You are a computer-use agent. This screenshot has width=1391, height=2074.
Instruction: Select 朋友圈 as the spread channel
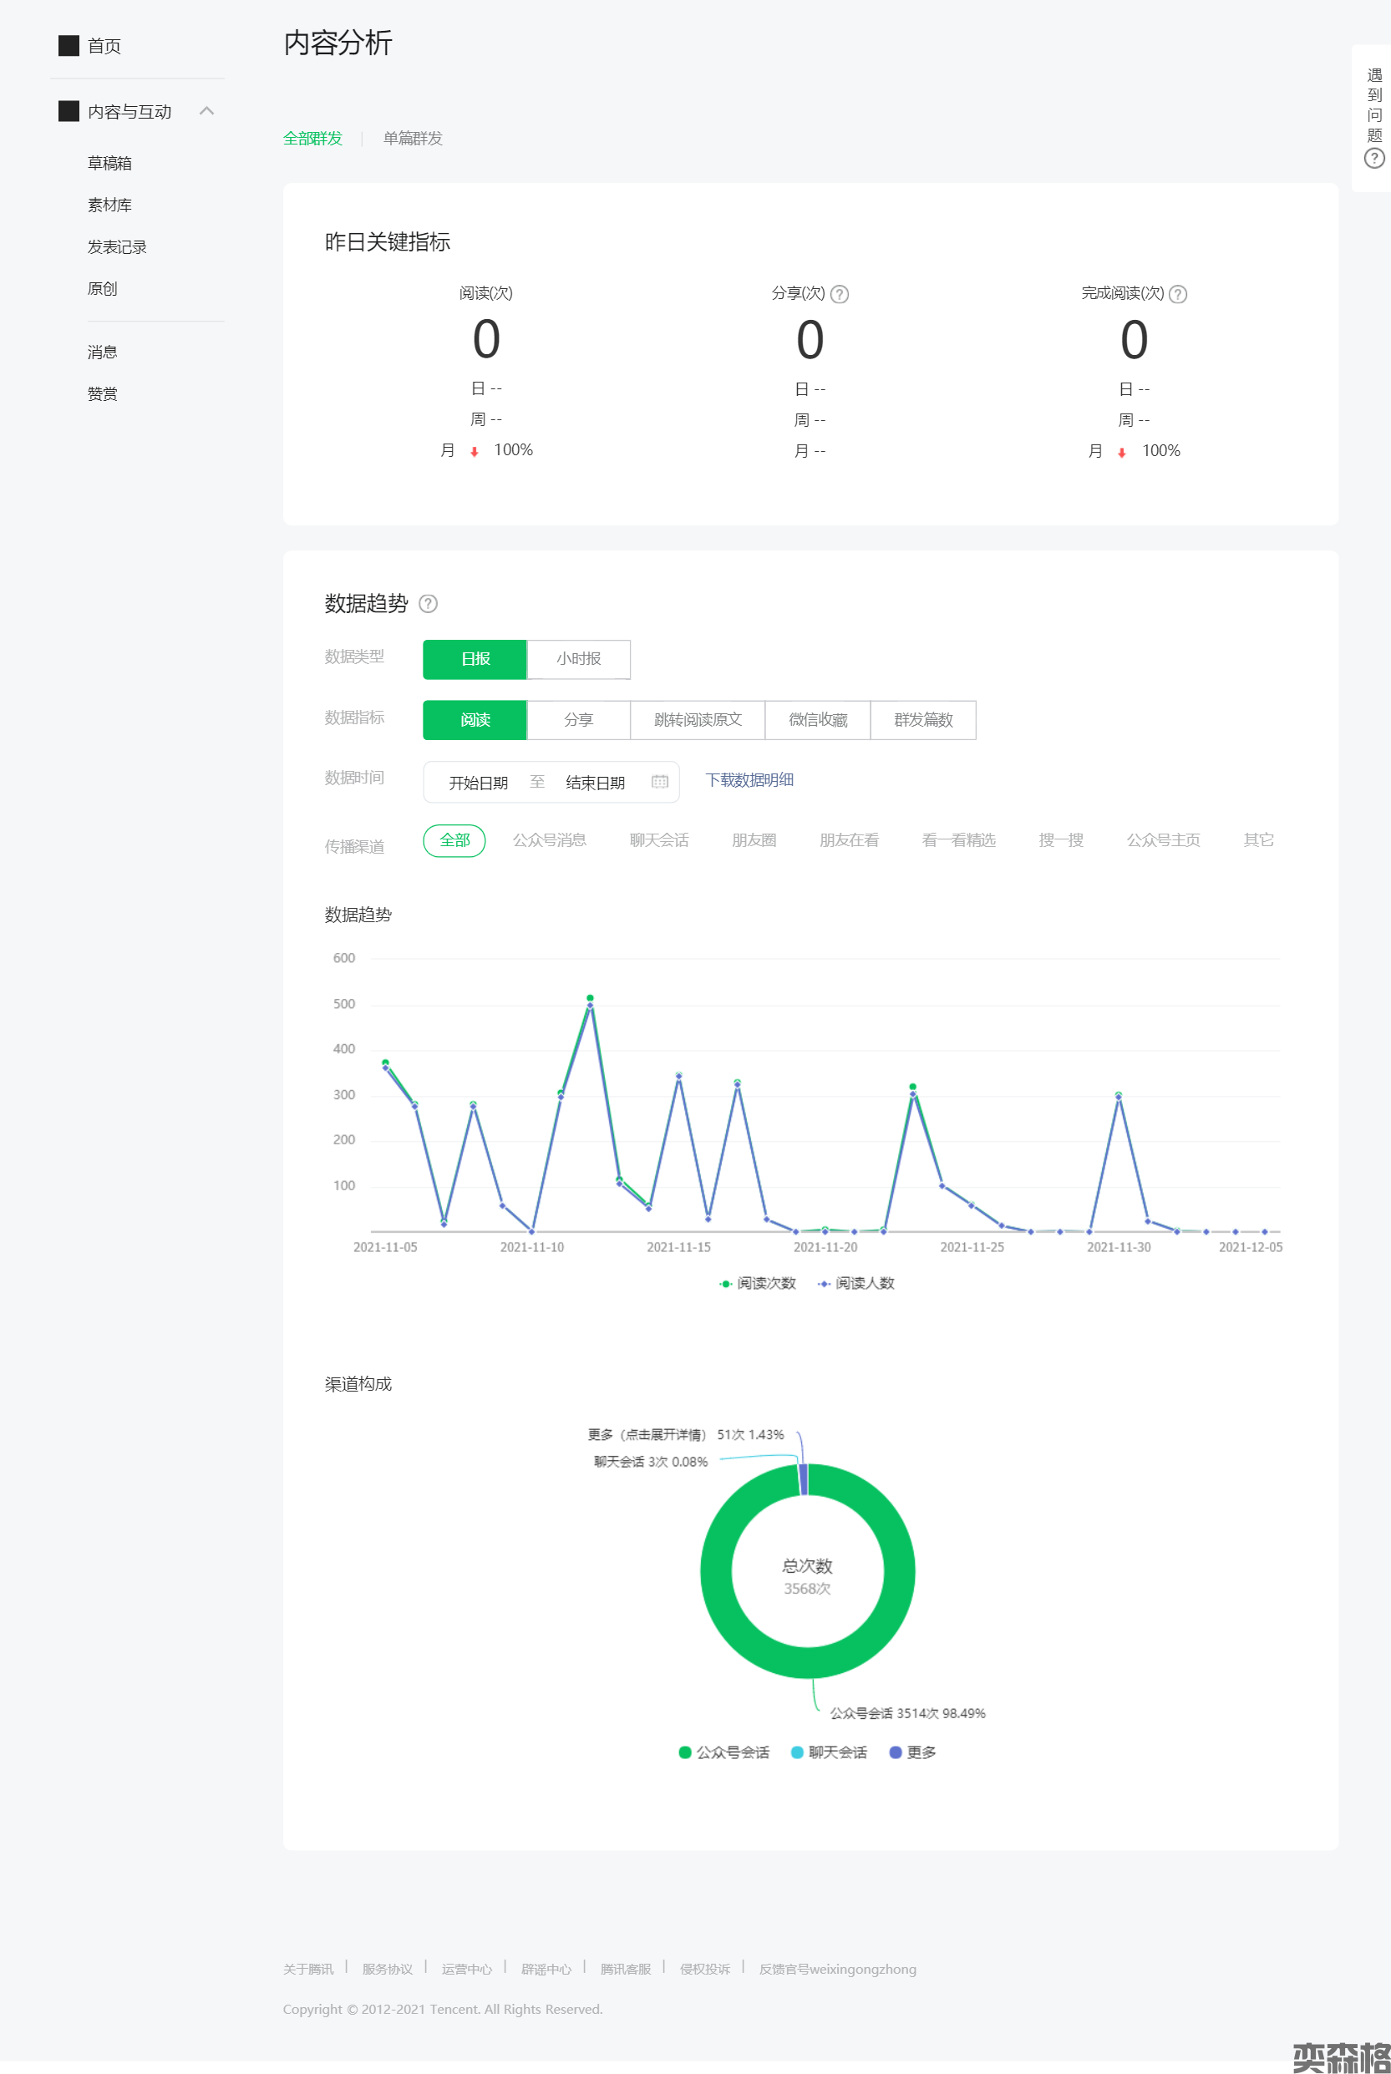(754, 839)
